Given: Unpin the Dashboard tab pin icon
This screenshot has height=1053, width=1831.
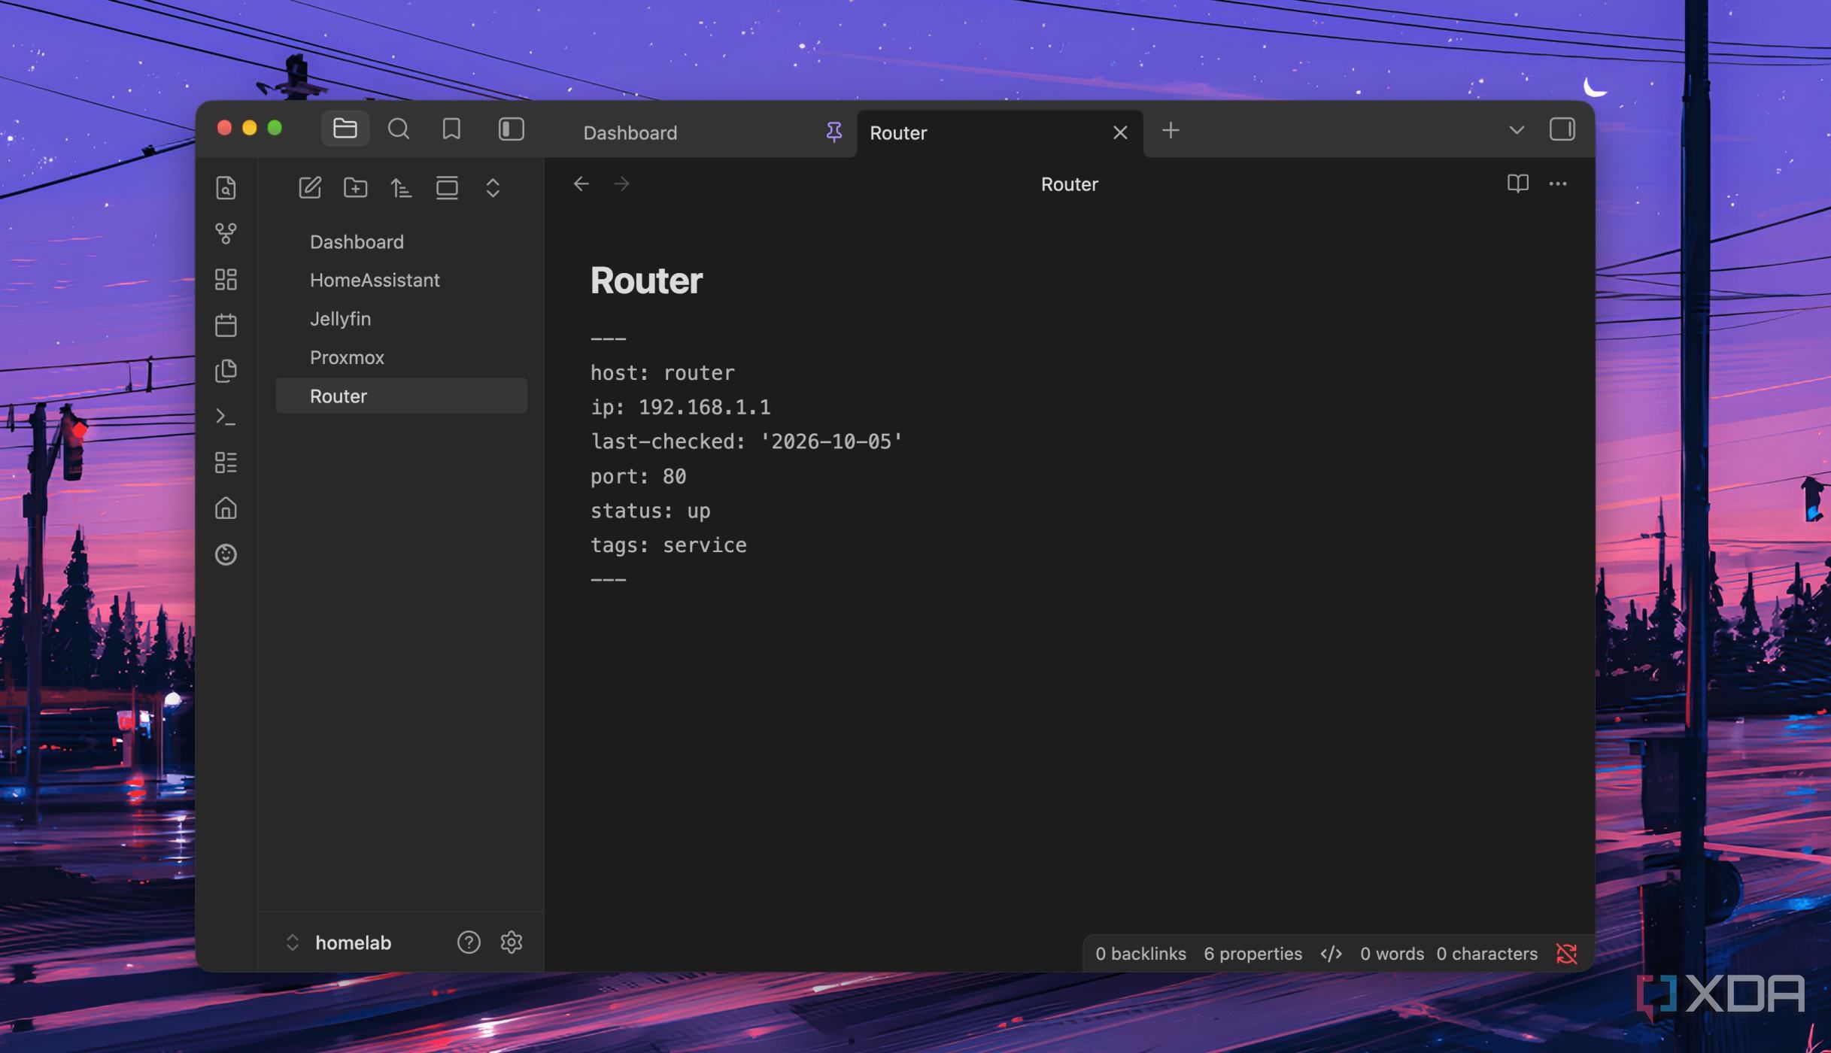Looking at the screenshot, I should tap(834, 132).
